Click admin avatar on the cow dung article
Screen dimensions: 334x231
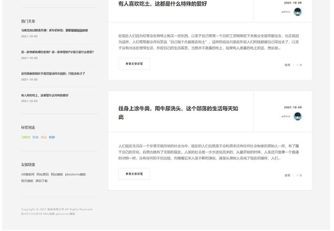click(297, 117)
